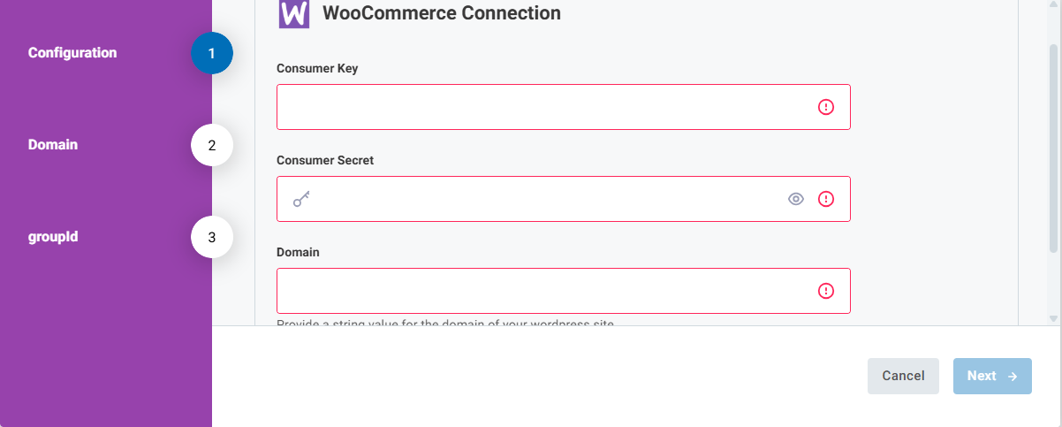Switch to the groupId step in sidebar

click(53, 237)
